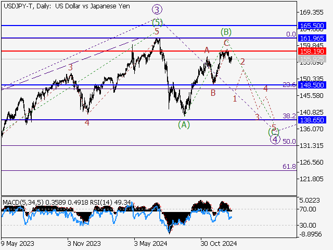Select the red 158.190 price level label

pyautogui.click(x=312, y=52)
